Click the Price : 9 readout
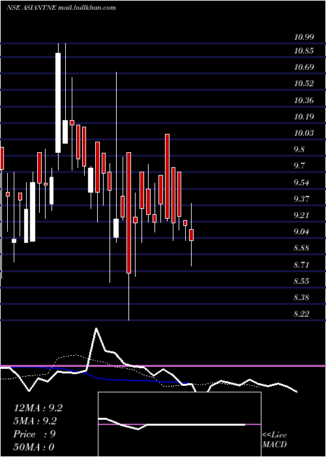 point(35,434)
